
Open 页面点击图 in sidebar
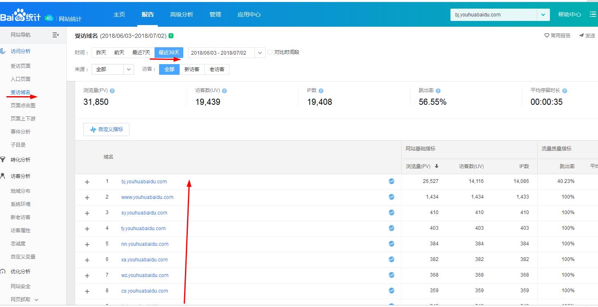tap(23, 106)
